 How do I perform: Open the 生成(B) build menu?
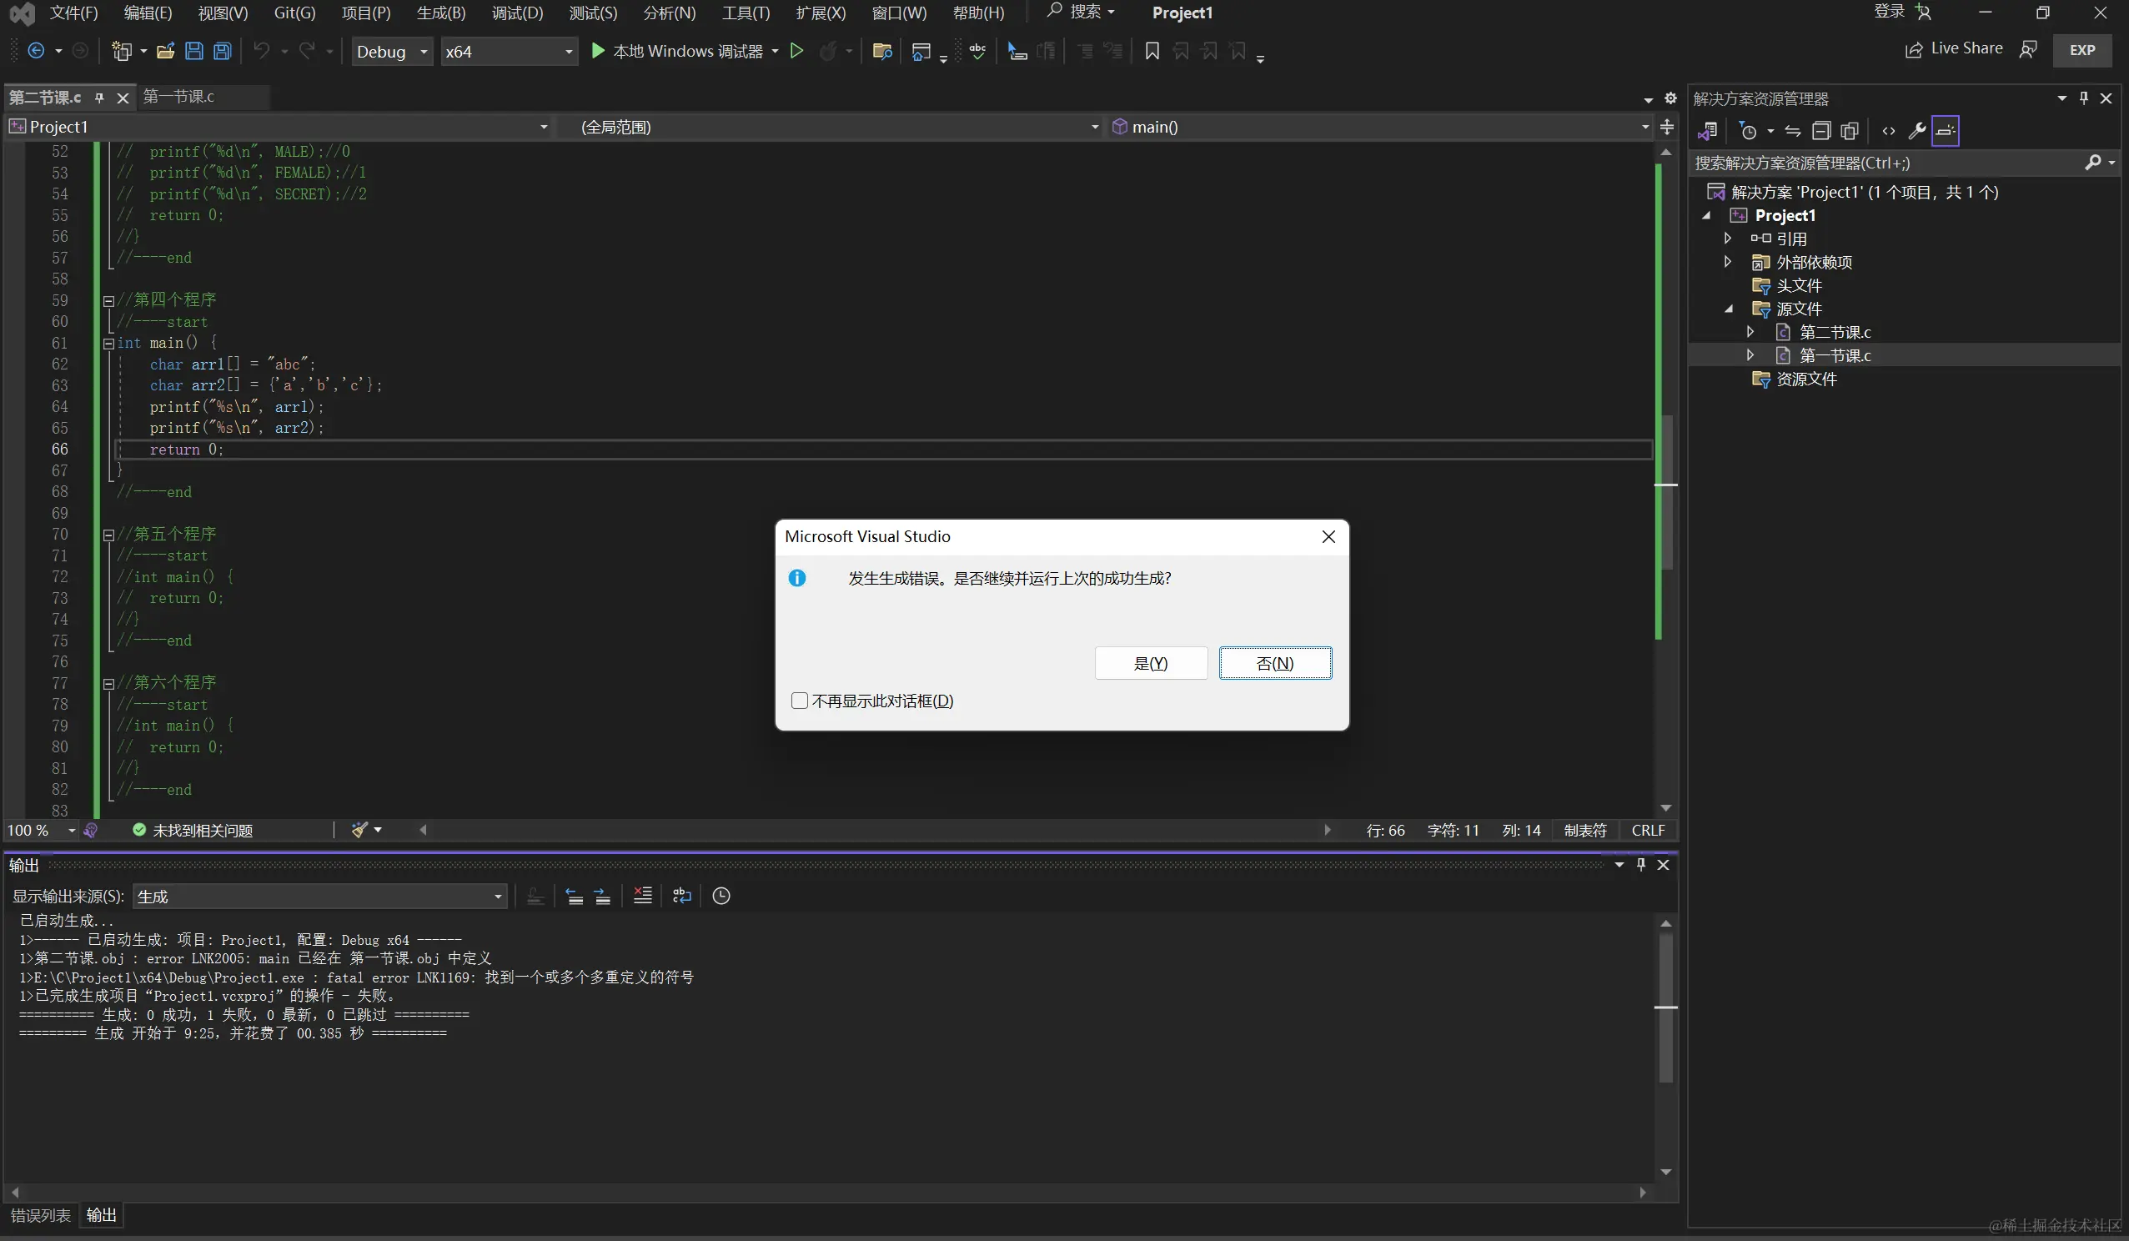click(441, 13)
